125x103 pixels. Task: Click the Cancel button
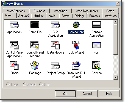point(87,94)
